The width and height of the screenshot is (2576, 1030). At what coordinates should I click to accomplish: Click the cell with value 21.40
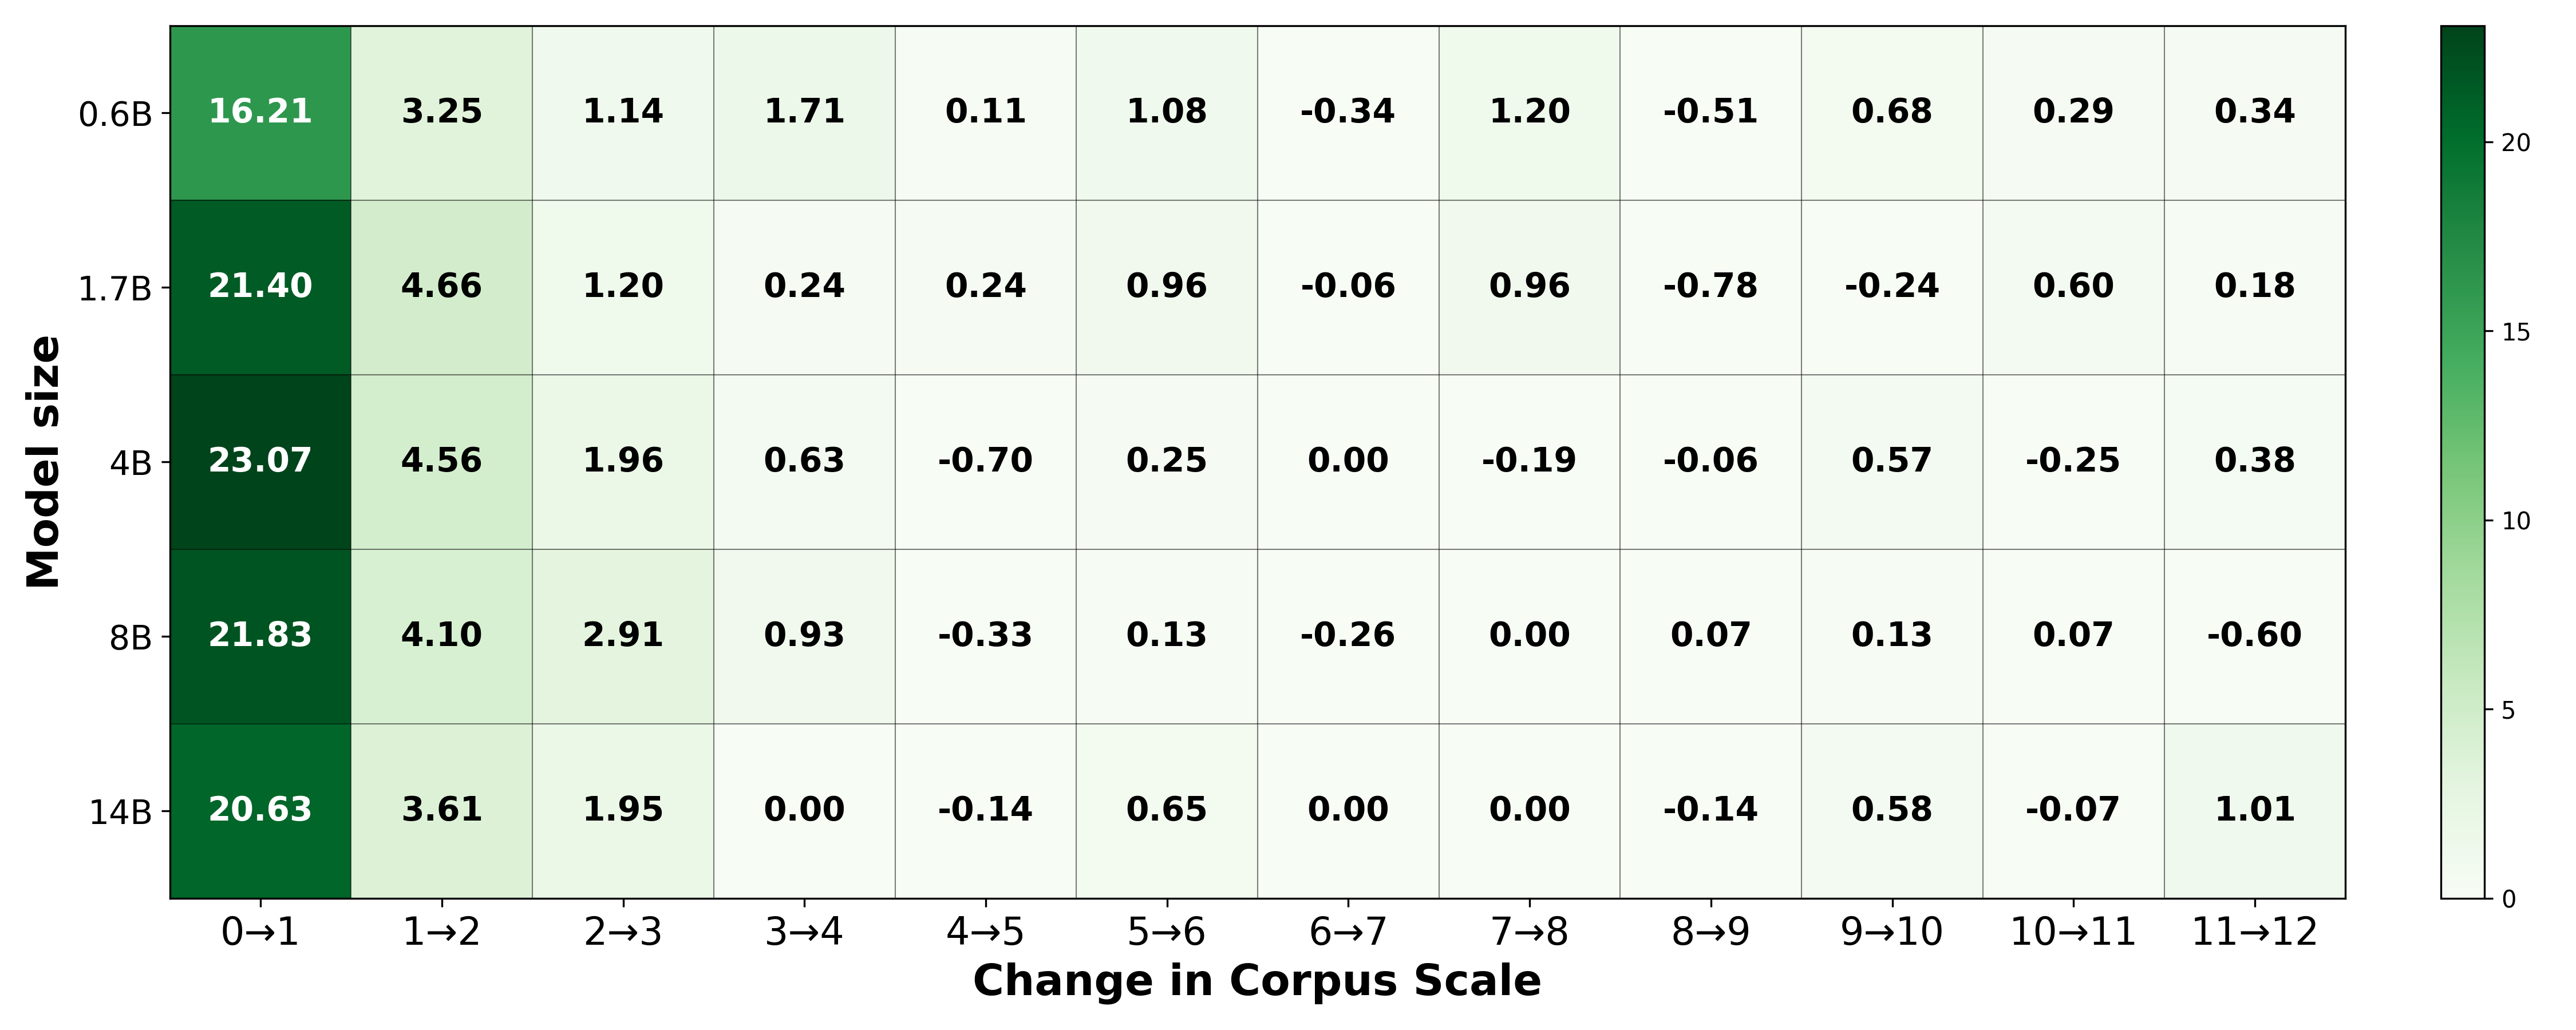click(260, 286)
